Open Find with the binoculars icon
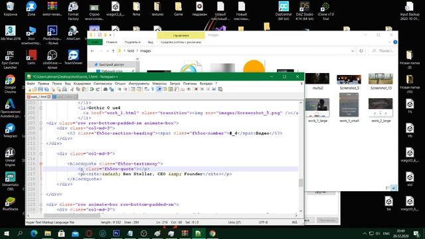Viewport: 425px width, 239px height. 106,89
